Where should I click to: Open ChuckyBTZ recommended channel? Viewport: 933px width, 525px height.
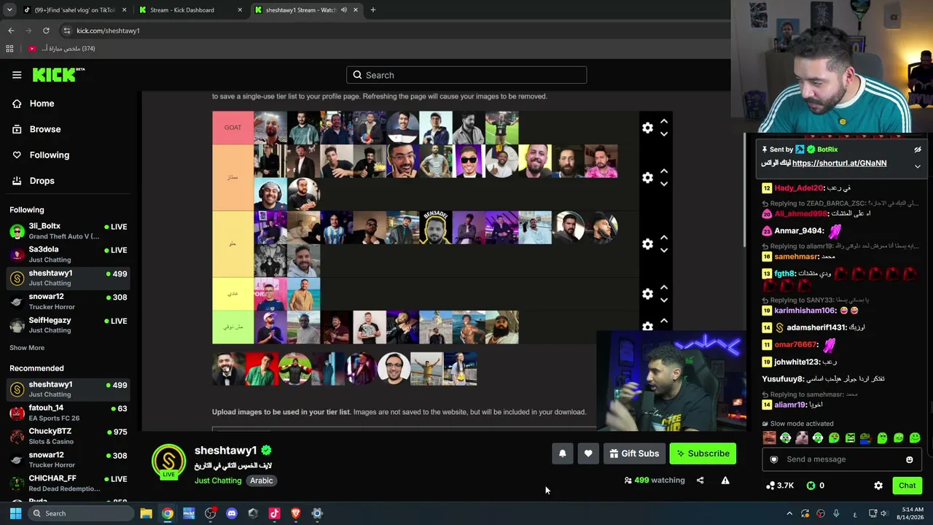69,436
